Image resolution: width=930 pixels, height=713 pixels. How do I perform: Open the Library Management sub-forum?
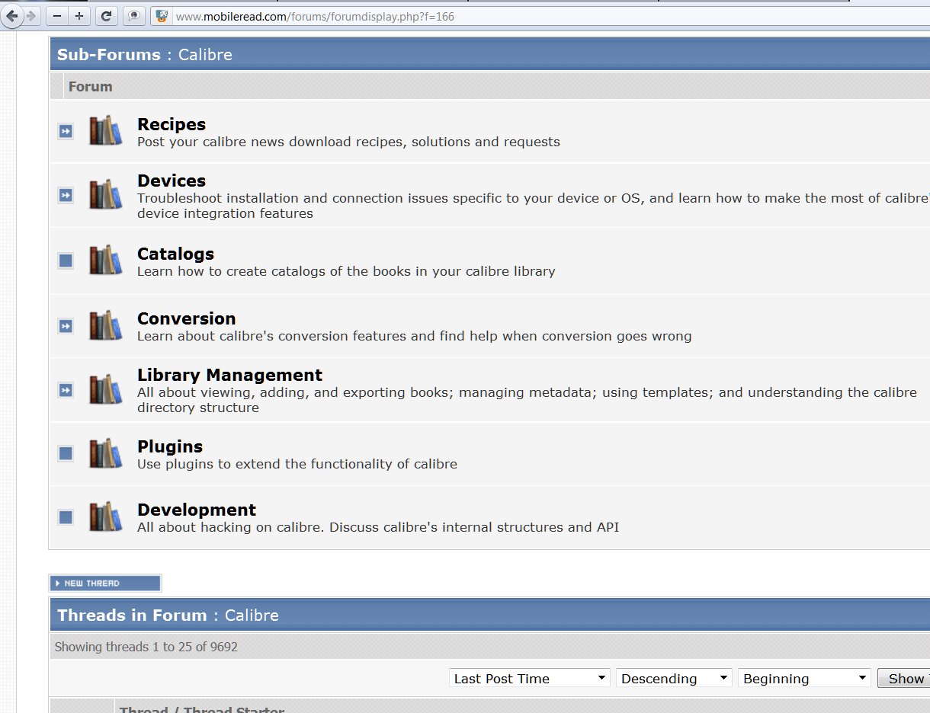(229, 375)
